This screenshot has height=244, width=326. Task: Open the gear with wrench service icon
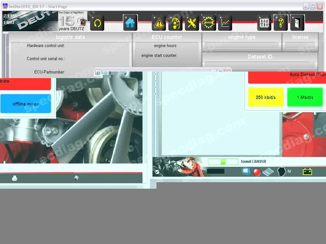pyautogui.click(x=208, y=23)
